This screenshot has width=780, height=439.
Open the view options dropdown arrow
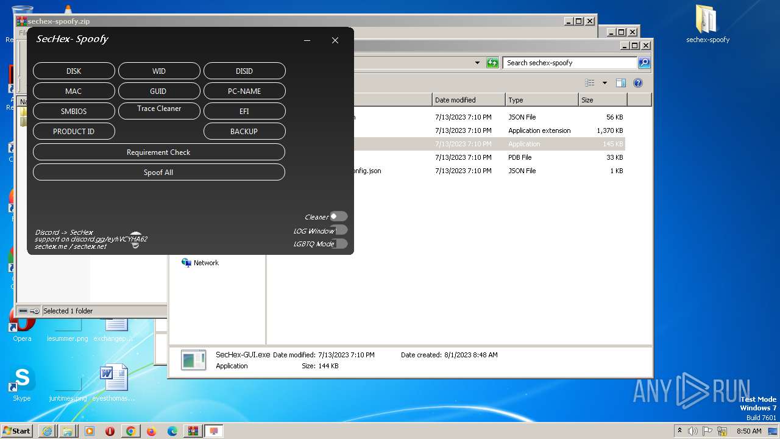(604, 83)
